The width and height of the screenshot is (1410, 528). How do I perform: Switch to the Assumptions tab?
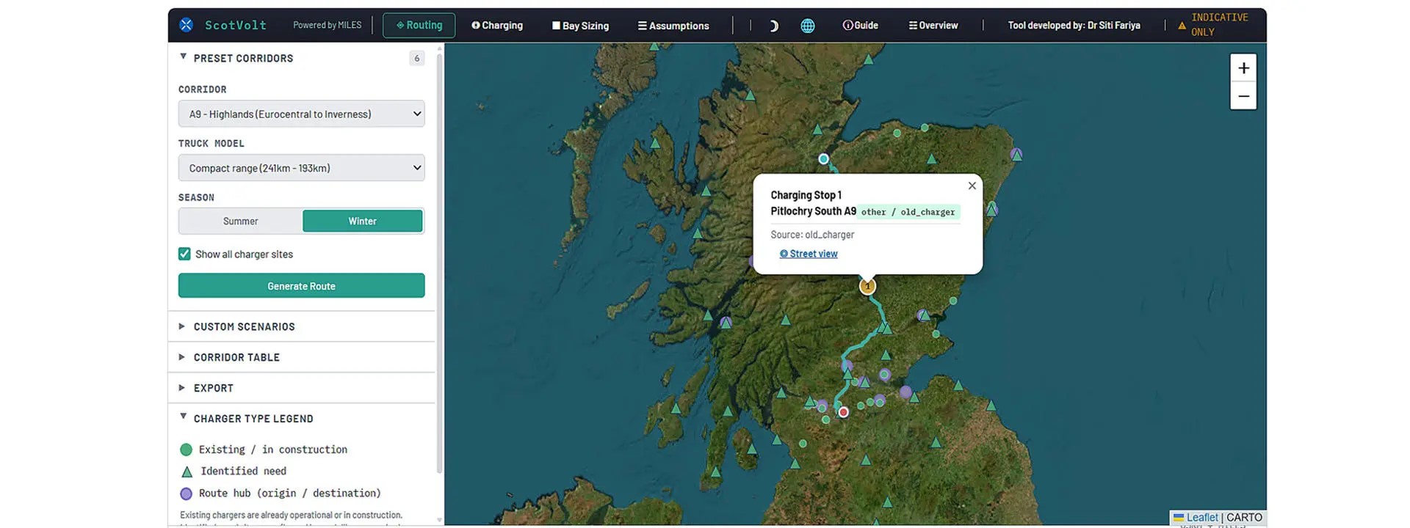click(x=673, y=26)
